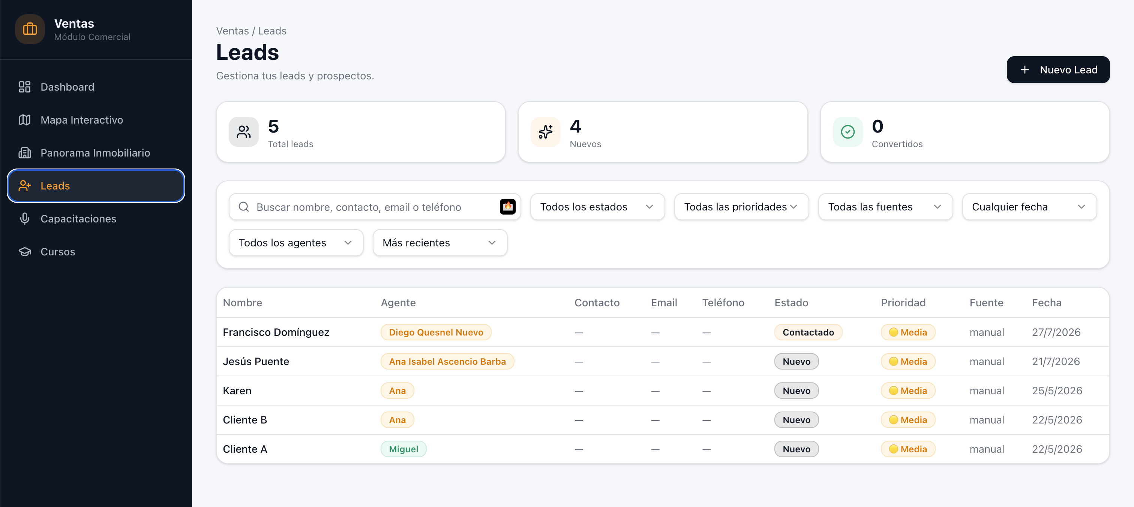Click the Ventas breadcrumb link
1134x507 pixels.
(232, 31)
